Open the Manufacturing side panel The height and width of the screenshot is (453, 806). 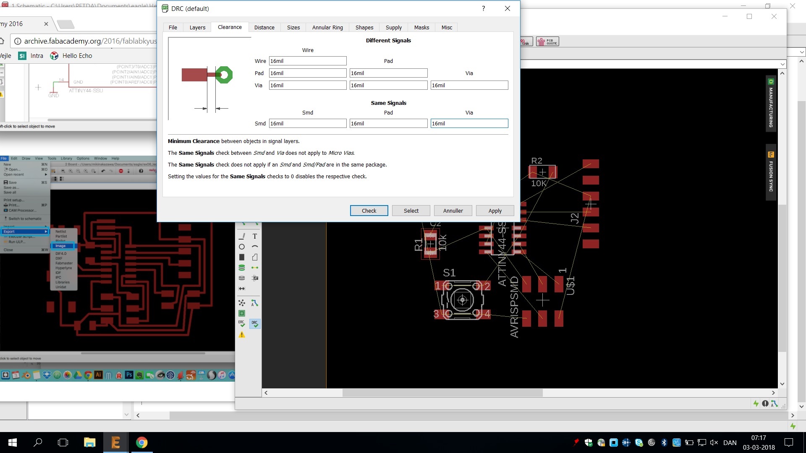coord(771,104)
